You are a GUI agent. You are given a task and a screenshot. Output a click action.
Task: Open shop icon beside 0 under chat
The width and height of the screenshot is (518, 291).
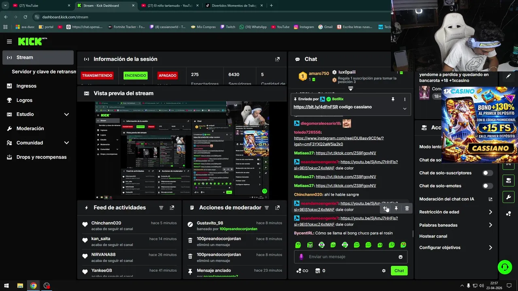pos(318,271)
